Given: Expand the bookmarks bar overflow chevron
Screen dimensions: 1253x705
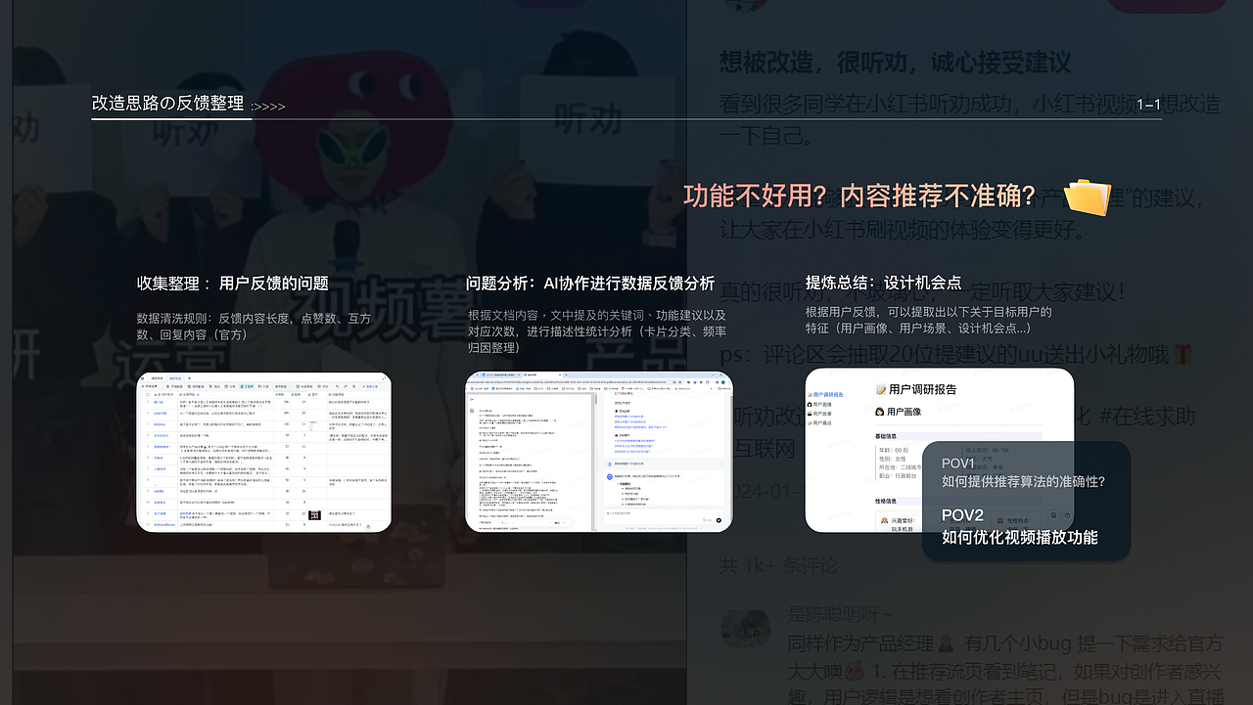Looking at the screenshot, I should [711, 388].
